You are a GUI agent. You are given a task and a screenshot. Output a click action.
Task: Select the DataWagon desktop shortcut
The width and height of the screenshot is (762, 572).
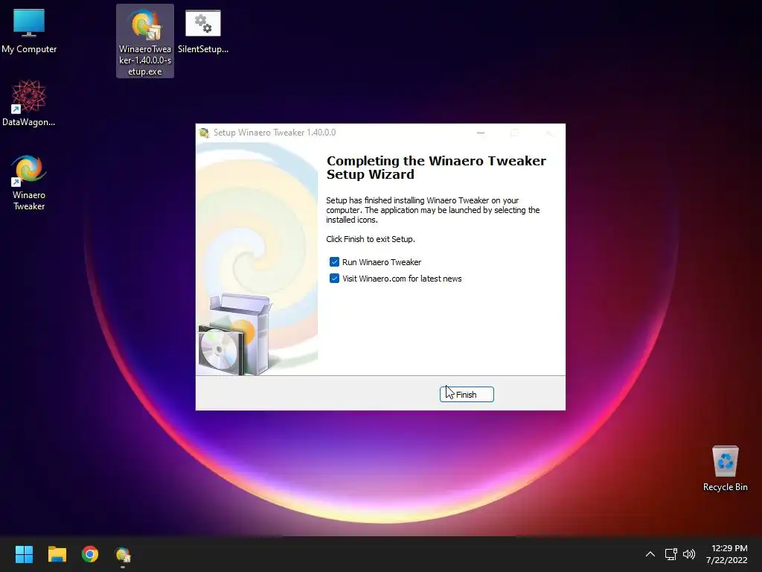click(x=29, y=103)
